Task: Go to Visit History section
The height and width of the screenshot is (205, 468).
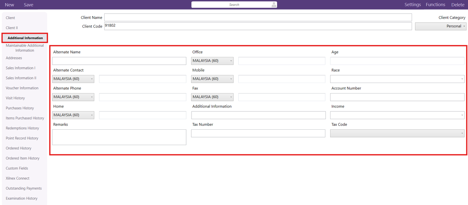Action: pyautogui.click(x=15, y=98)
